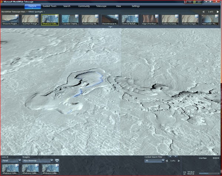Open the Settings tab
The image size is (222, 176).
click(x=135, y=6)
